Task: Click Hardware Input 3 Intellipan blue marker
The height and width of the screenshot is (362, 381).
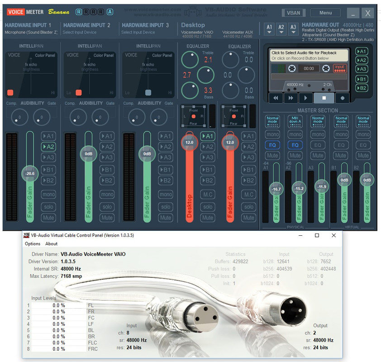Action: 148,92
